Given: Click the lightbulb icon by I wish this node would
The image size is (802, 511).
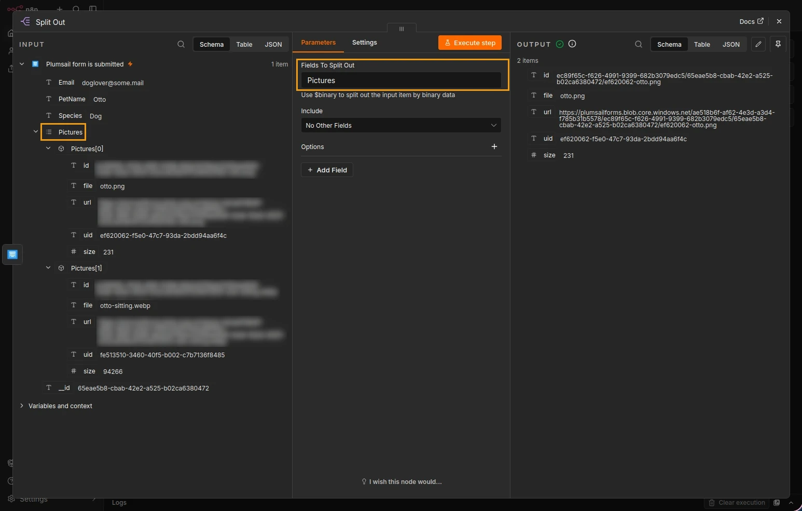Looking at the screenshot, I should [x=364, y=482].
